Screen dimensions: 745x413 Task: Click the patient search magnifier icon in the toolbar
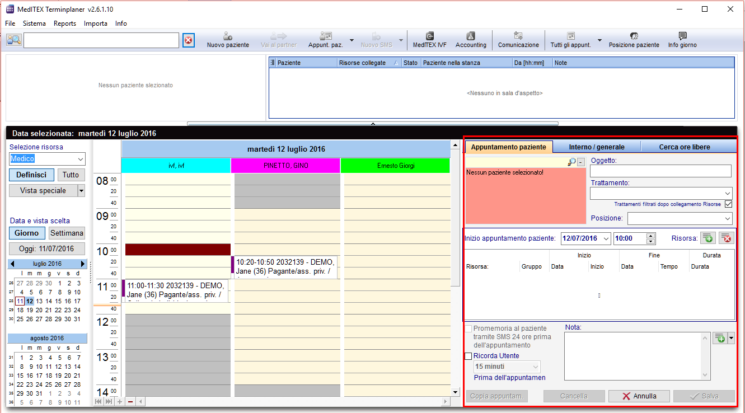click(14, 40)
